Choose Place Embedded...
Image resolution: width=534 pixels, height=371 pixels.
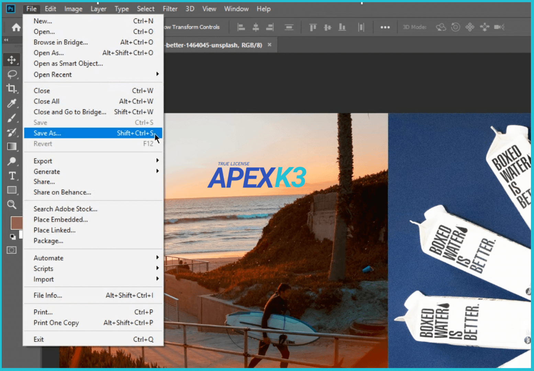point(93,219)
